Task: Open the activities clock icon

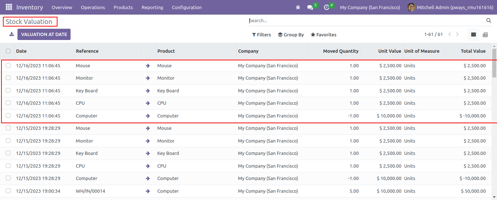Action: pyautogui.click(x=326, y=7)
